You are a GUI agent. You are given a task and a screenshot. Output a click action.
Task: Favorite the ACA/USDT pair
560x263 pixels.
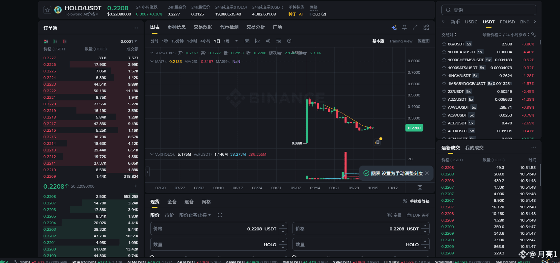(444, 115)
